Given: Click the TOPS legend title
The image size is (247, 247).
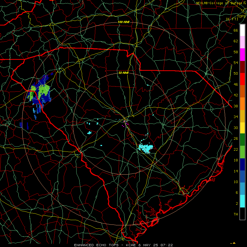Looking at the screenshot, I should coord(241,16).
